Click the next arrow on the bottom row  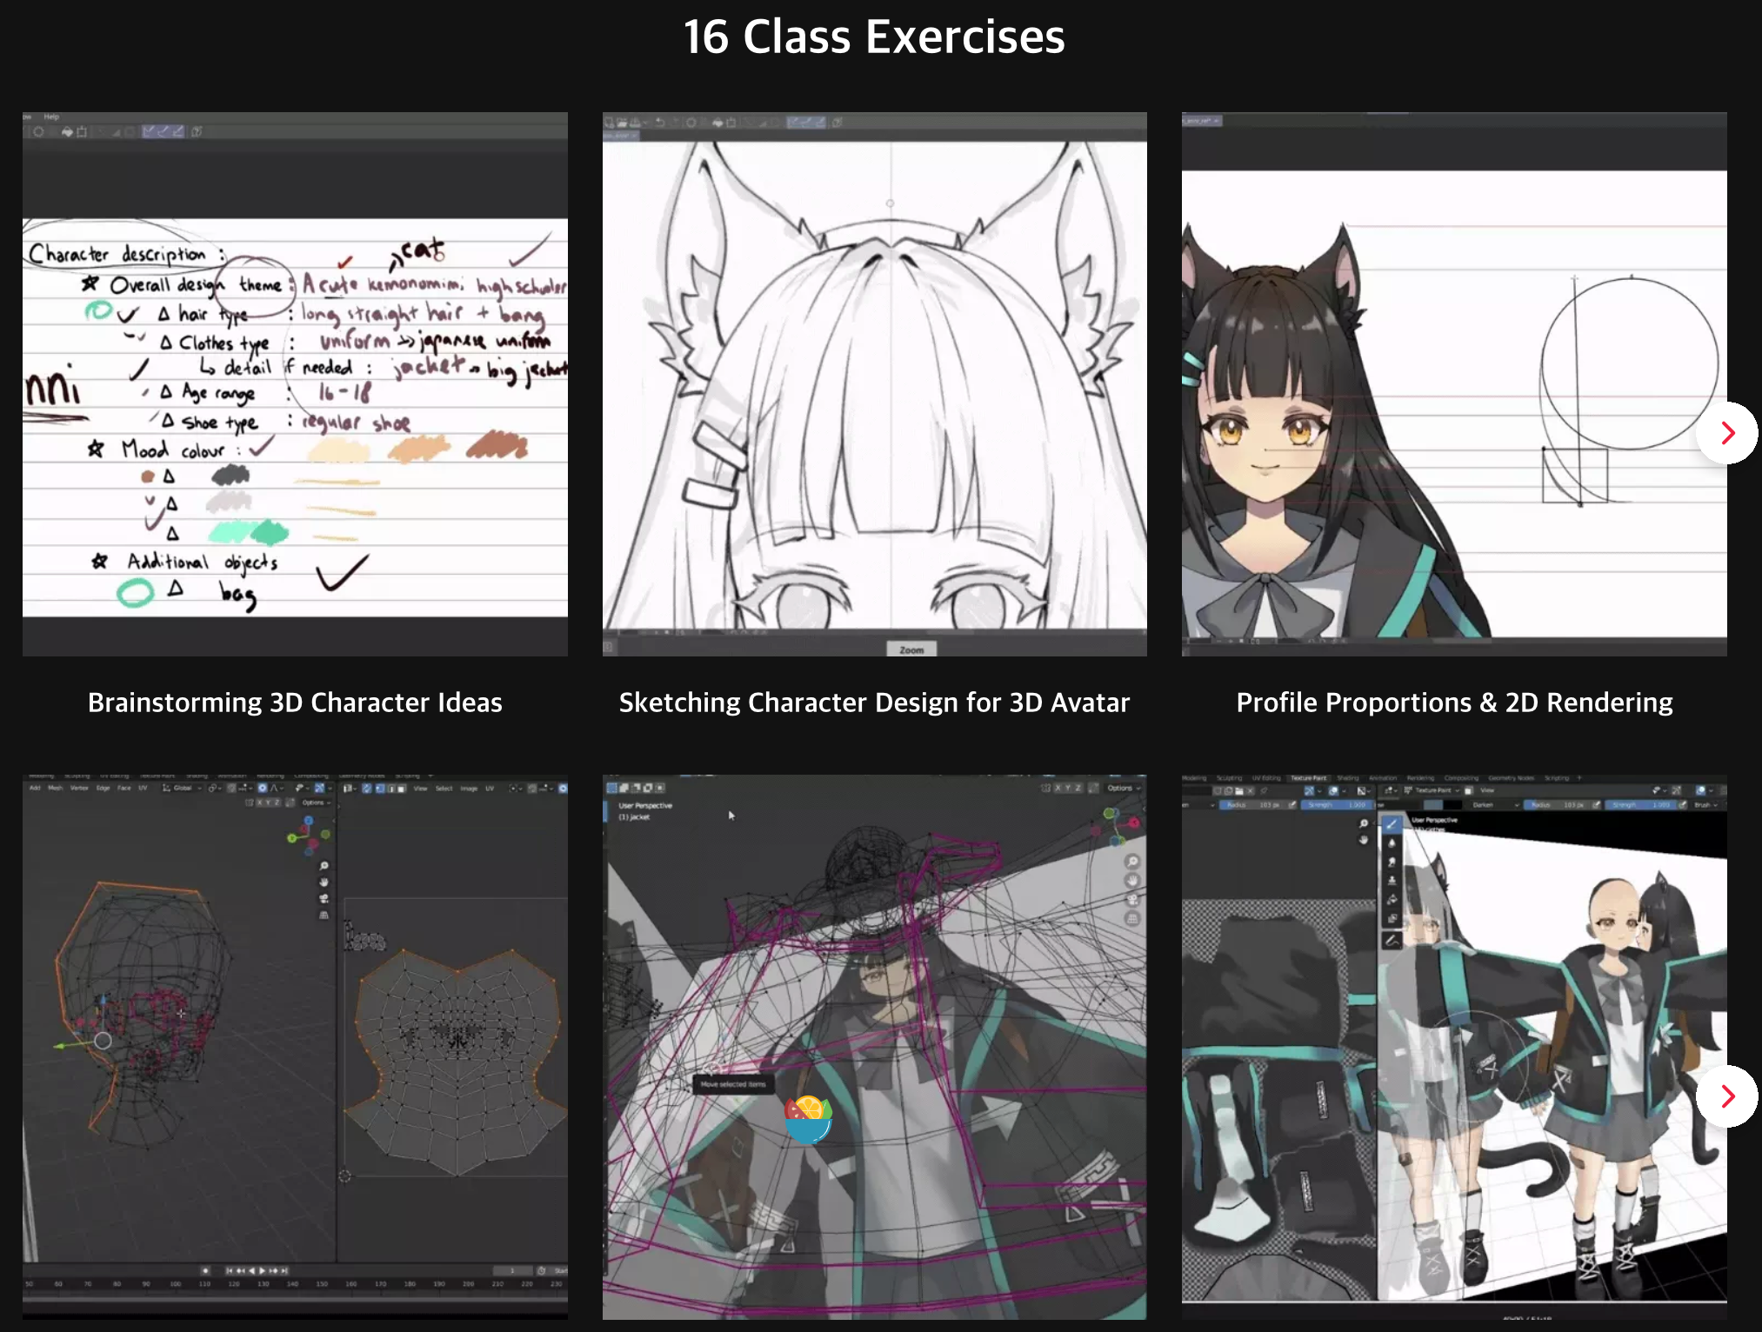pos(1732,1096)
